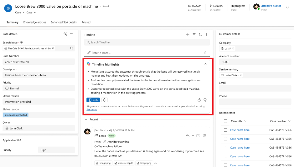
Task: Open the Case title column dropdown
Action: [x=245, y=121]
